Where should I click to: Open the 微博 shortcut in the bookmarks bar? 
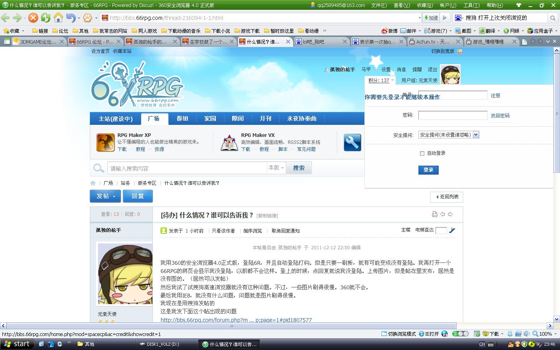[389, 31]
